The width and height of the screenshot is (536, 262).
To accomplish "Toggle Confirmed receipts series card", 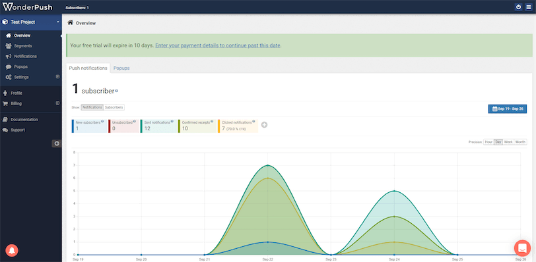I will 197,126.
